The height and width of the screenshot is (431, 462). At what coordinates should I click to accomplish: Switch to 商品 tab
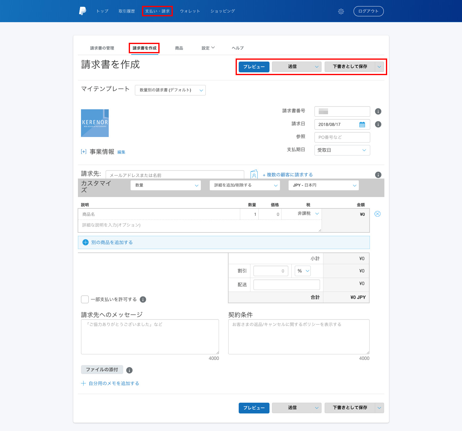pyautogui.click(x=179, y=48)
